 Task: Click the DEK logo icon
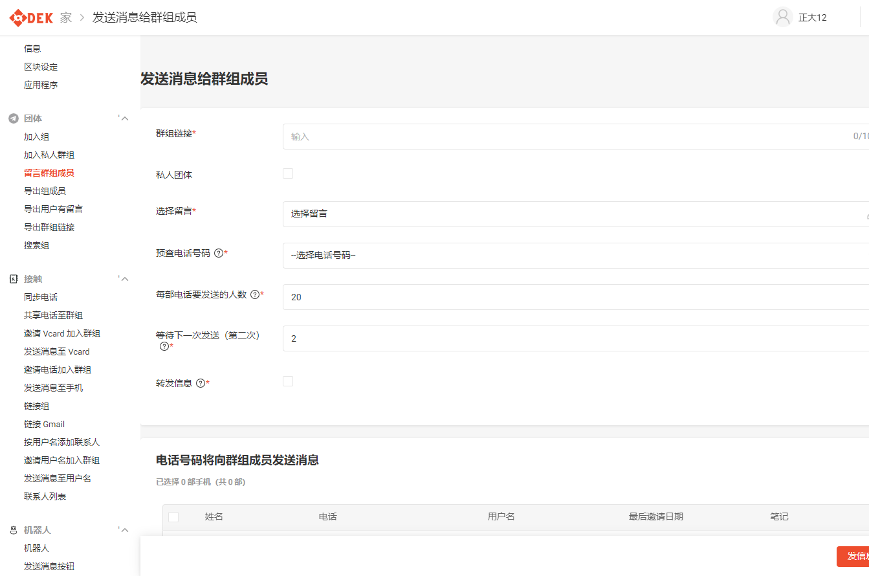[17, 17]
